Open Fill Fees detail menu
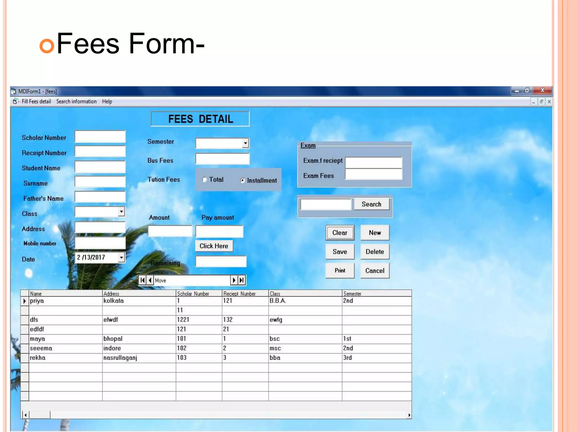The height and width of the screenshot is (432, 577). pyautogui.click(x=36, y=102)
